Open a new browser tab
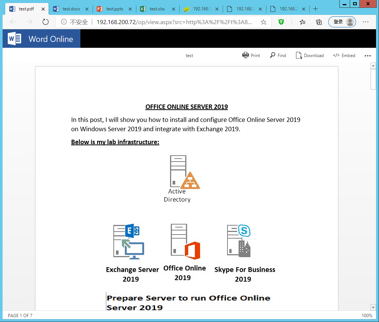Image resolution: width=379 pixels, height=322 pixels. click(x=316, y=9)
